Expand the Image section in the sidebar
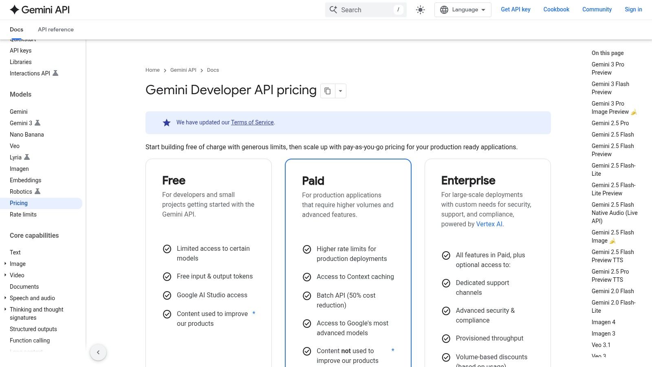This screenshot has width=652, height=367. (x=5, y=264)
